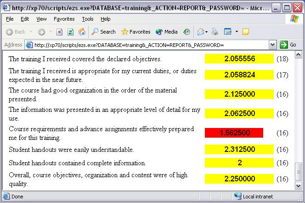Open the Forward history dropdown arrow

tap(51, 32)
